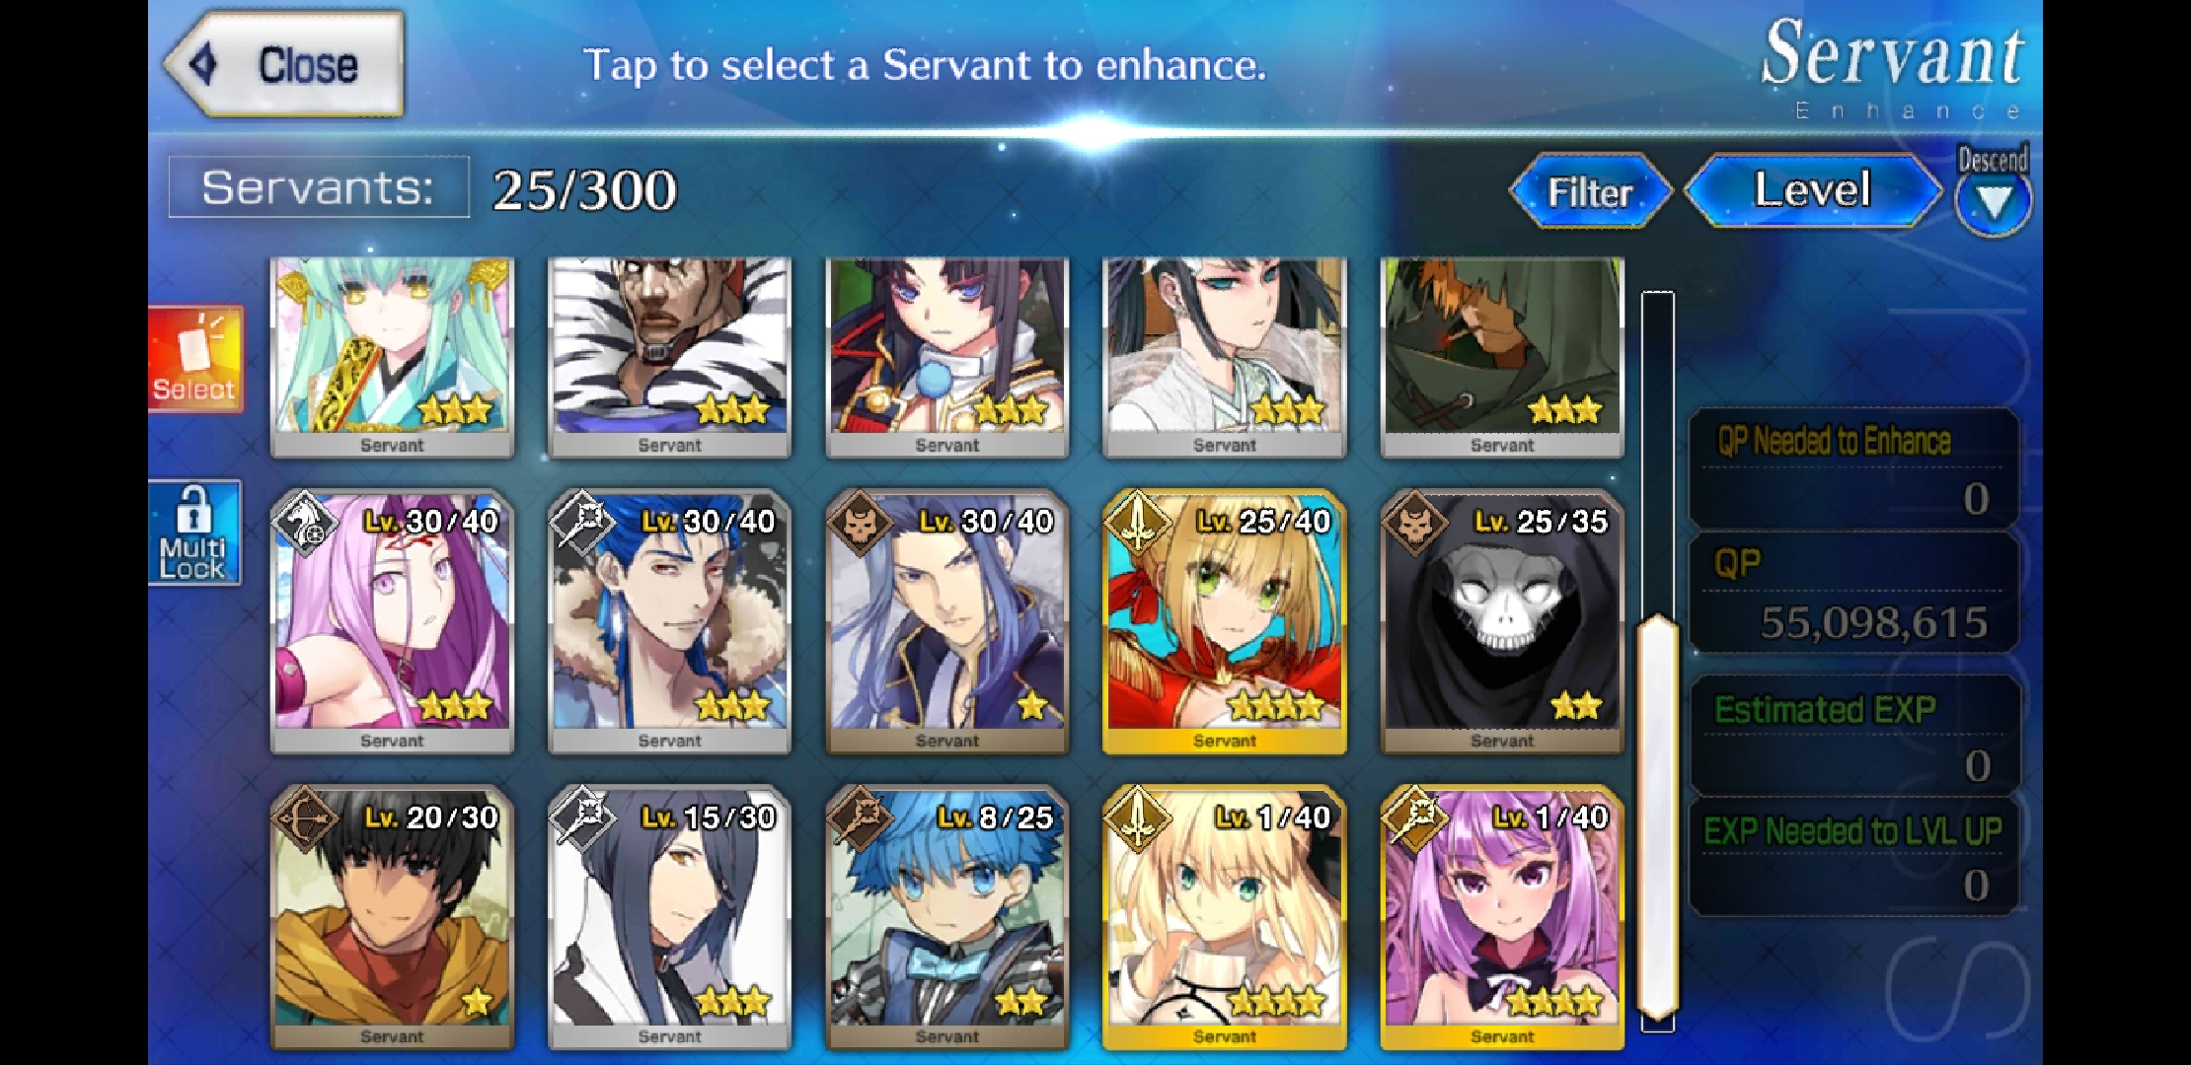2191x1065 pixels.
Task: Tap the green-cloaked three-star servant card
Action: (1502, 358)
